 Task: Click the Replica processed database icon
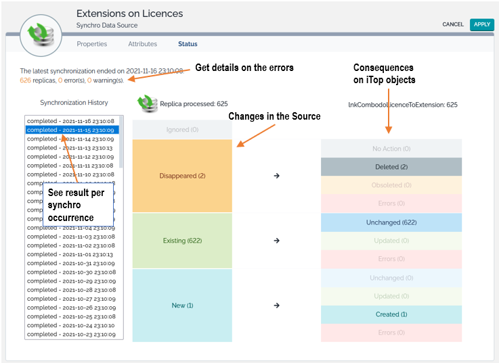pyautogui.click(x=147, y=103)
